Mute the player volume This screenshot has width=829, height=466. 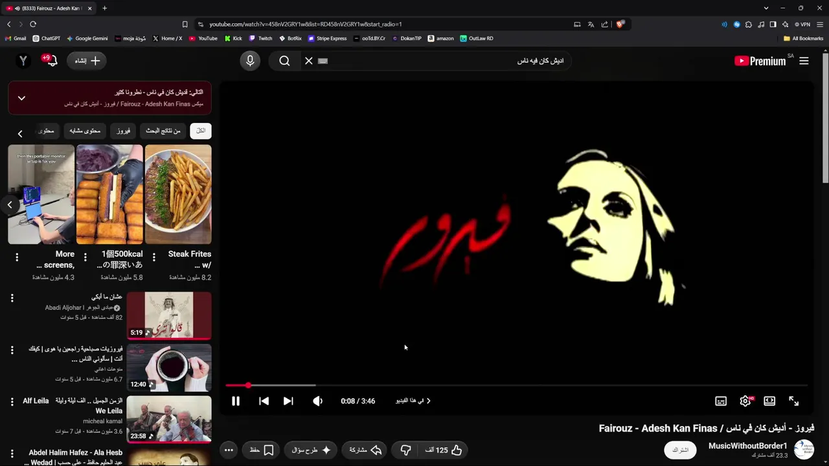(317, 401)
